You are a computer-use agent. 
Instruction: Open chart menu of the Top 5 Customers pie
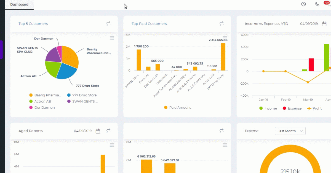pyautogui.click(x=112, y=38)
